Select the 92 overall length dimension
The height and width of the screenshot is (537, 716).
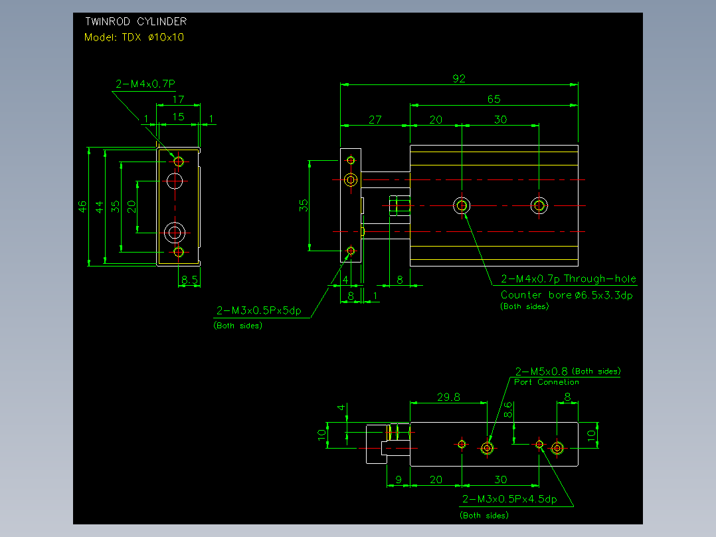click(459, 78)
